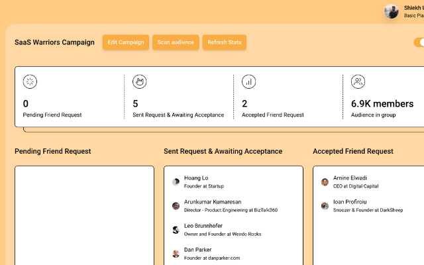The image size is (424, 265).
Task: Open Dan Parker's avatar
Action: pos(176,254)
